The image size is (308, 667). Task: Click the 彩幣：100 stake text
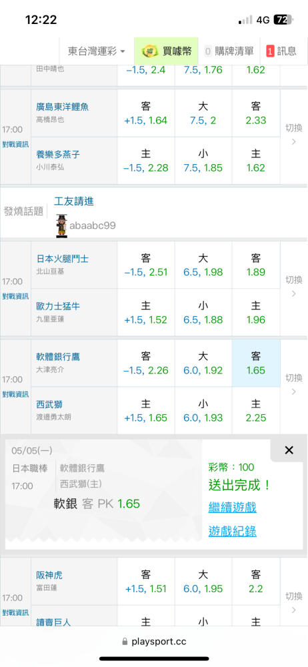tap(231, 468)
